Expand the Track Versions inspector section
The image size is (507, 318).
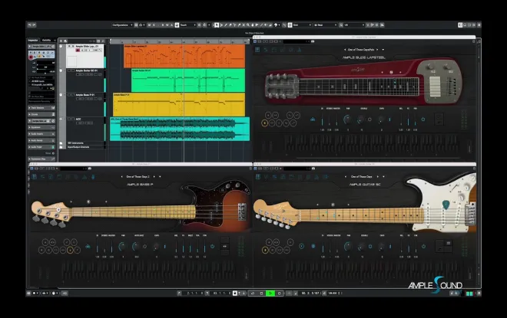pyautogui.click(x=41, y=108)
